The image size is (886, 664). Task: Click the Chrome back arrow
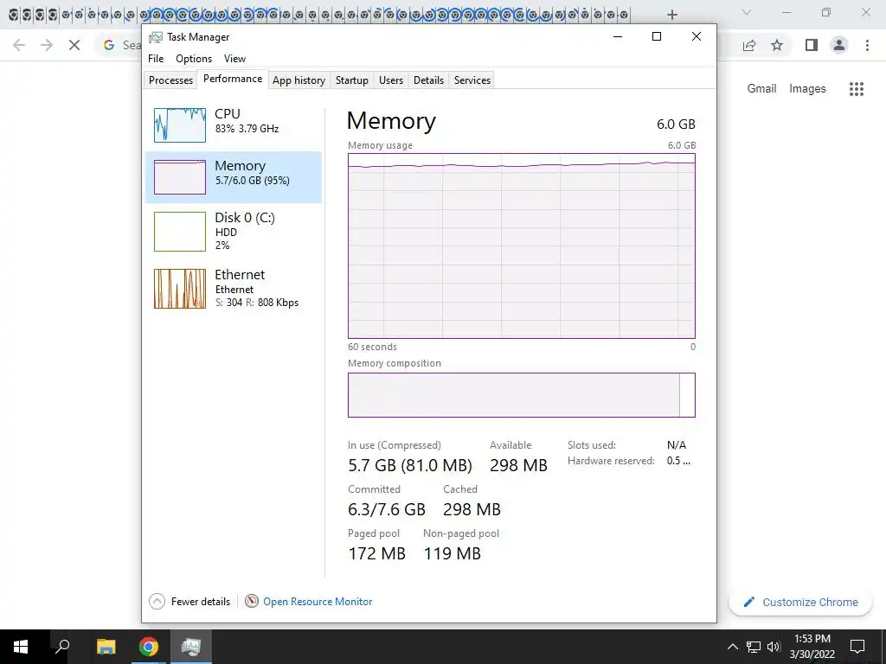(19, 45)
